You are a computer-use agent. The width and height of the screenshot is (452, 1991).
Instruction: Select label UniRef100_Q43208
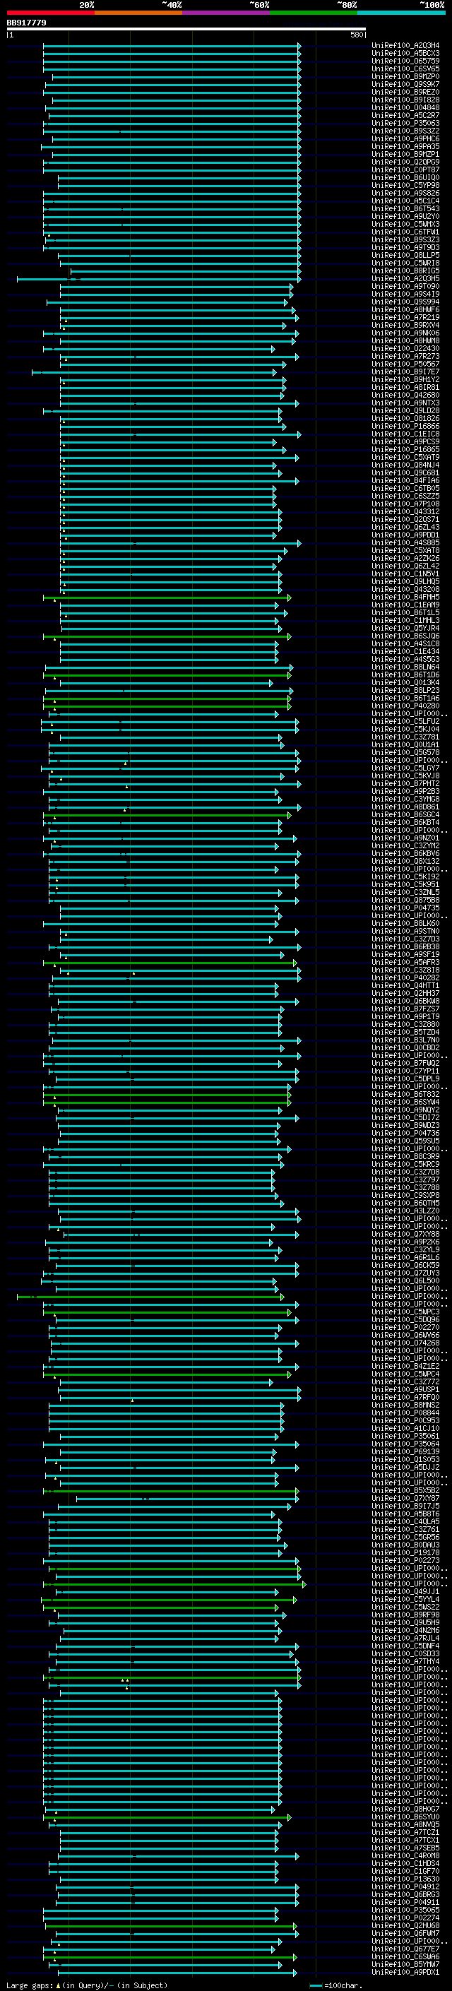tap(405, 589)
